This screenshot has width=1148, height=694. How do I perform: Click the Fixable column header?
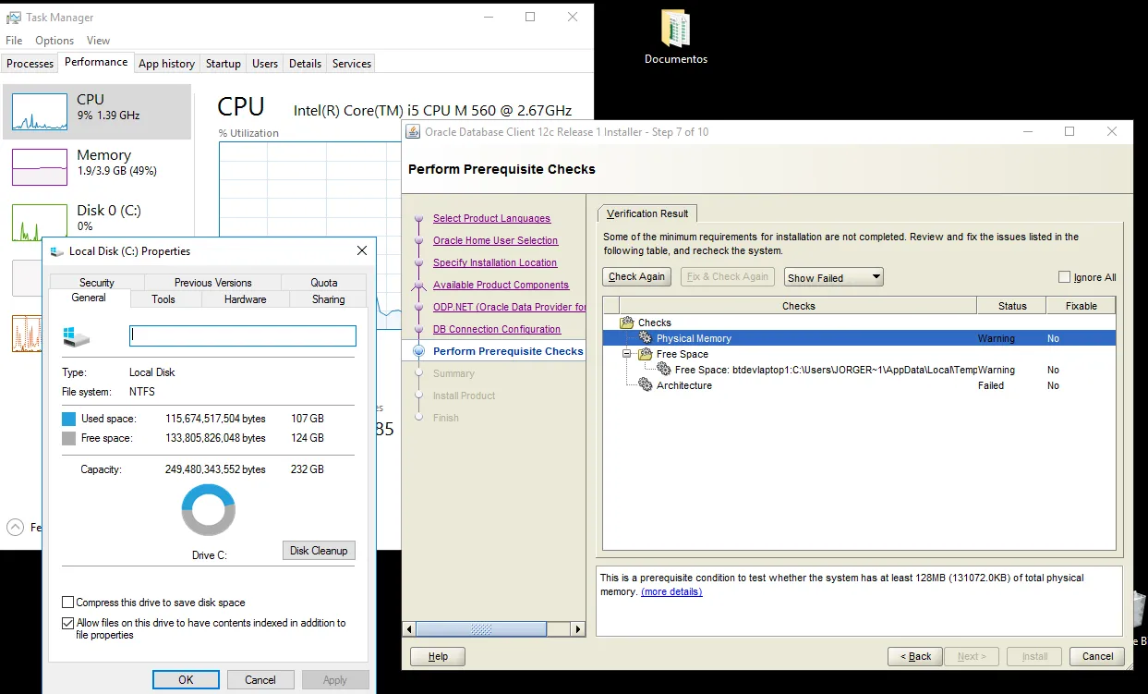(1082, 306)
